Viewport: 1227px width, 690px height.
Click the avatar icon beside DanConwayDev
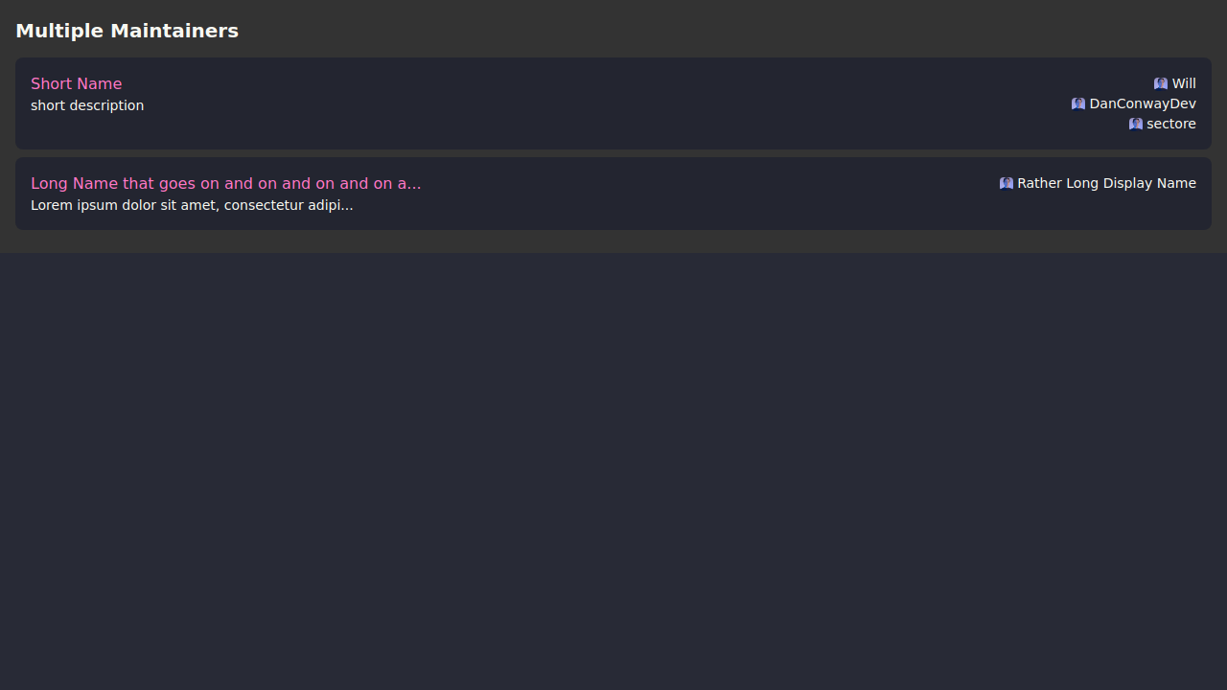point(1078,103)
